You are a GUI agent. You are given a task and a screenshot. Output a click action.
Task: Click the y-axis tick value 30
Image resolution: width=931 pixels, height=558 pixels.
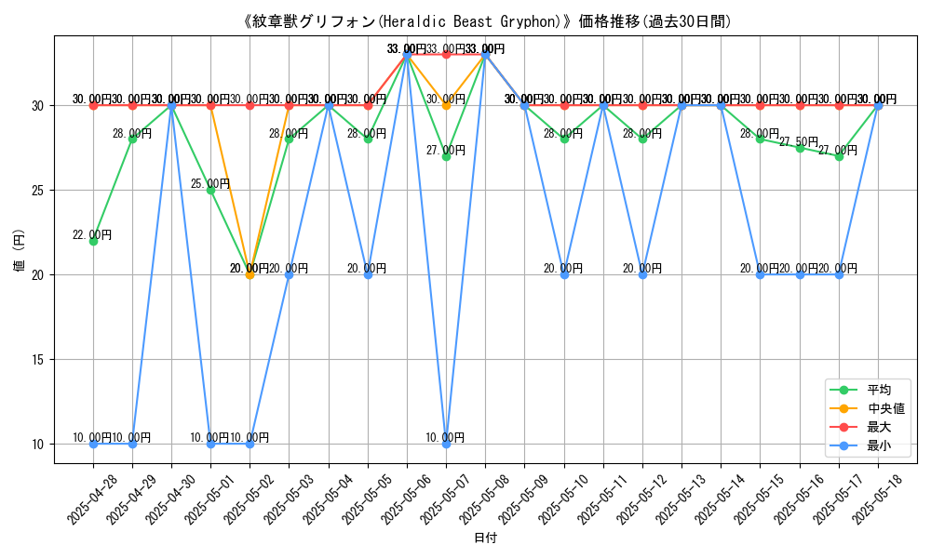click(x=38, y=105)
